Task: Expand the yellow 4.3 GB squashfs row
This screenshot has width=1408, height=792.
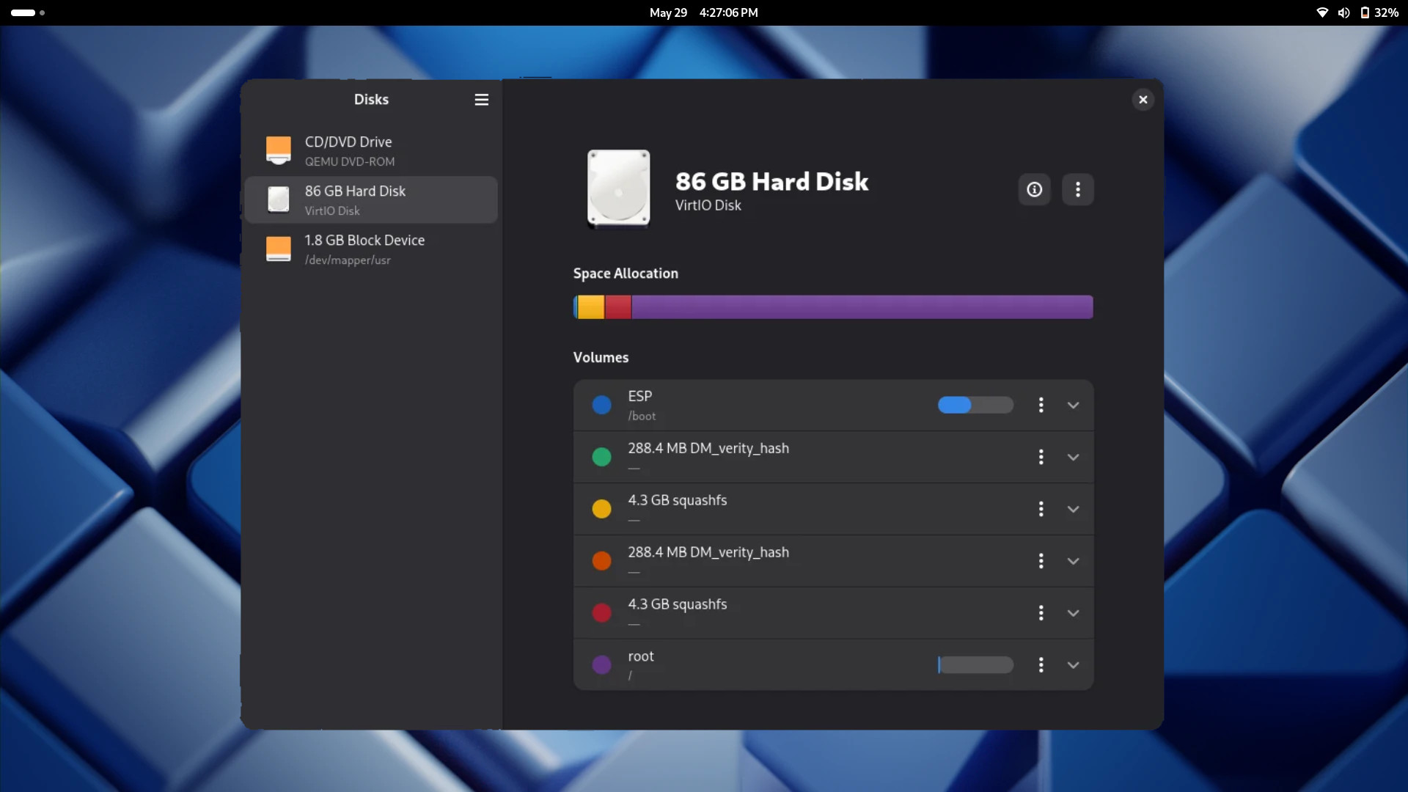Action: coord(1073,510)
